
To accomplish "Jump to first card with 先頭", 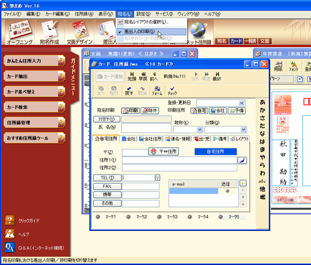I will point(132,76).
